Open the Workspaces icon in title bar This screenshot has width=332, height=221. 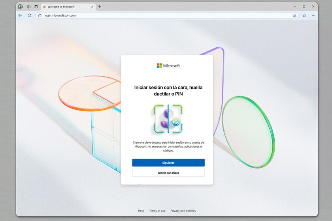click(28, 7)
